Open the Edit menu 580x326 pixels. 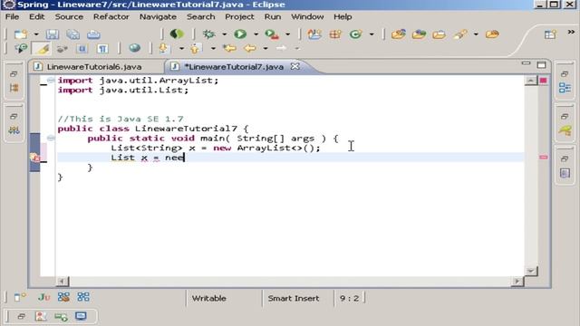(x=36, y=16)
